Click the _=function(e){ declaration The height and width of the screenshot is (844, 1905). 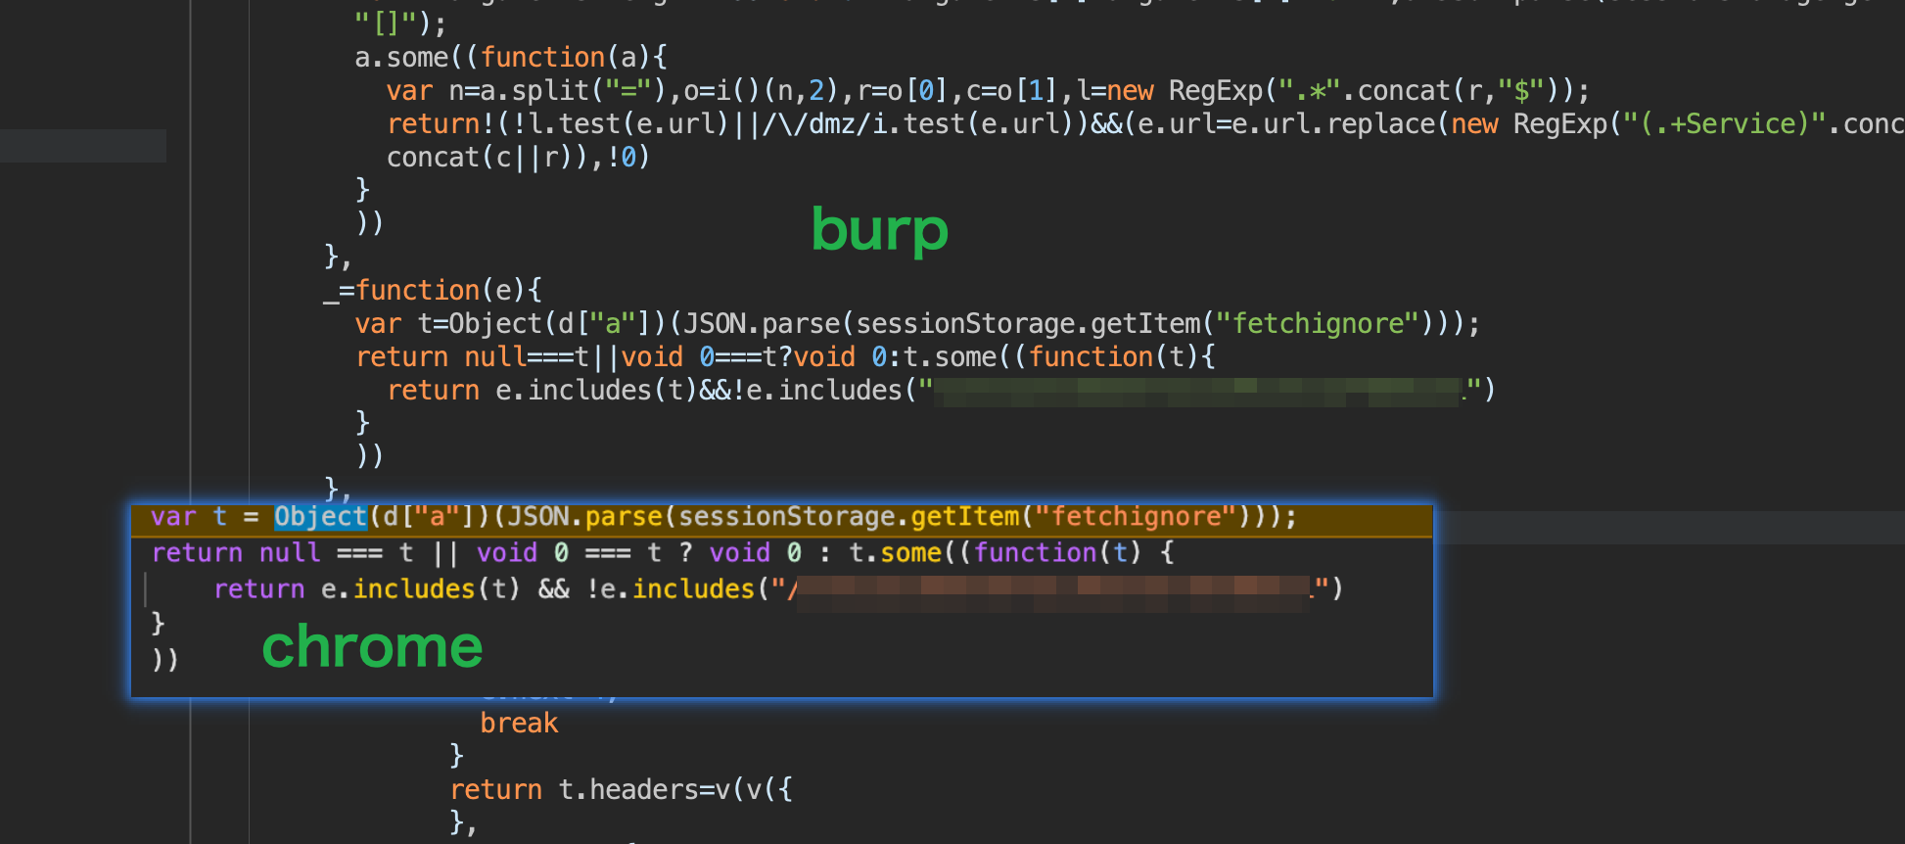433,291
